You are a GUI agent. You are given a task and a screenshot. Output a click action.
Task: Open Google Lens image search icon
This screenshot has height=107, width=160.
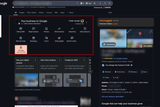tap(105, 3)
